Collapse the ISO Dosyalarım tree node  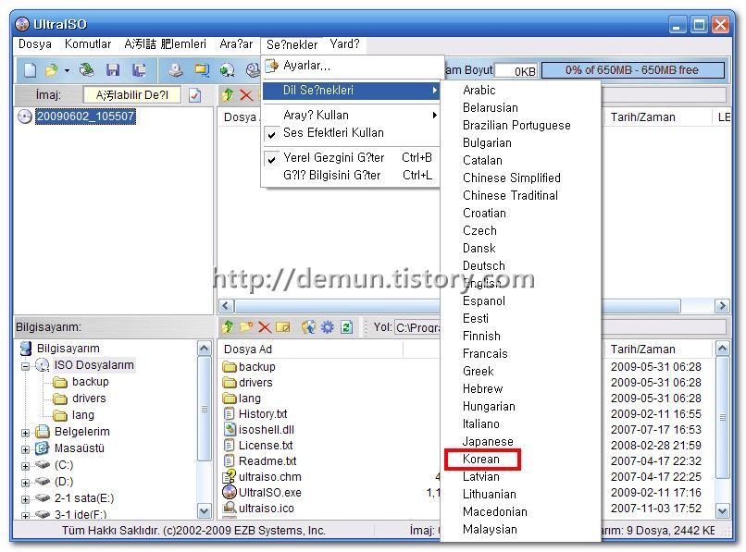tap(26, 365)
